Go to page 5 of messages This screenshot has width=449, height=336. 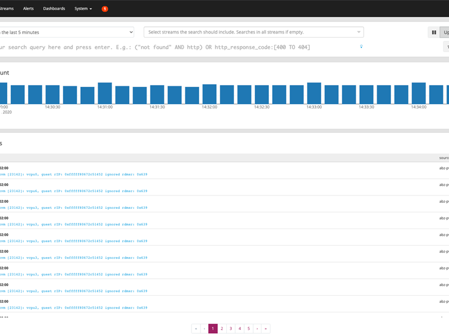pos(248,329)
